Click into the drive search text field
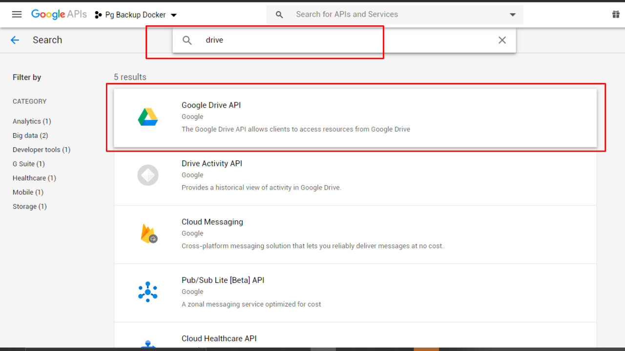625x351 pixels. tap(344, 40)
